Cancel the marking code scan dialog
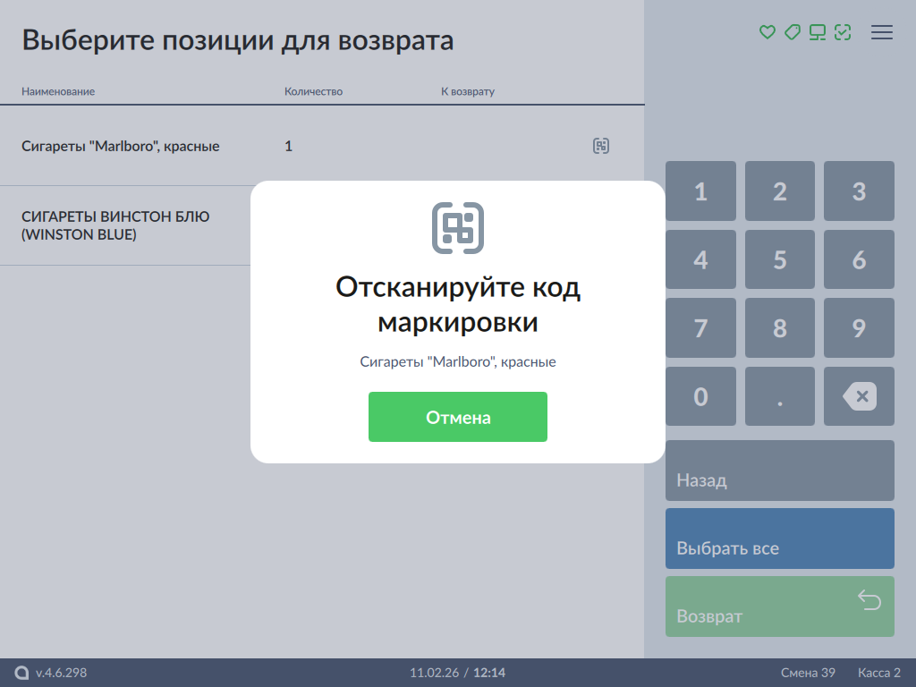The image size is (916, 687). [x=458, y=417]
